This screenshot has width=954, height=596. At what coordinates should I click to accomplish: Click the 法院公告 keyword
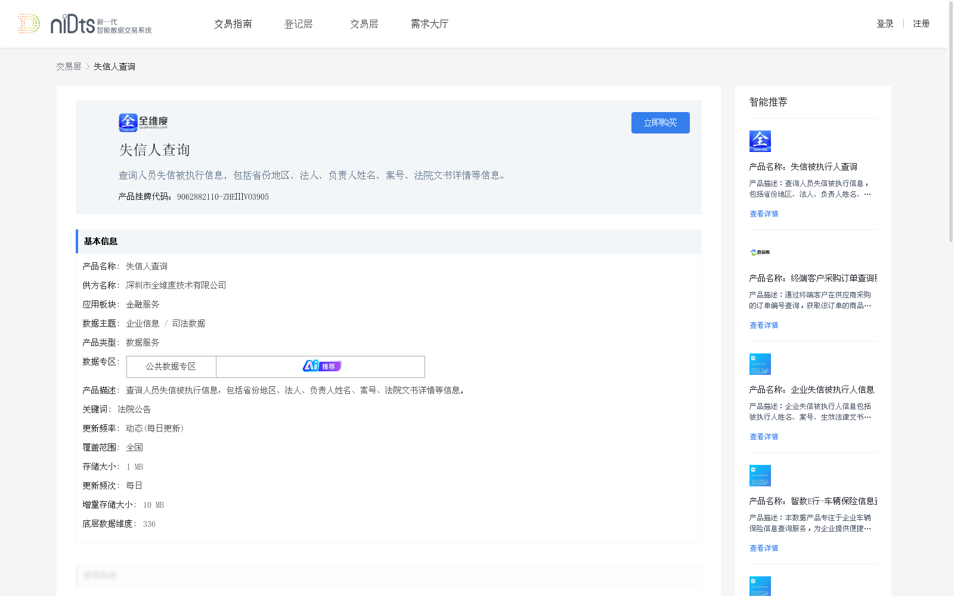[x=134, y=409]
